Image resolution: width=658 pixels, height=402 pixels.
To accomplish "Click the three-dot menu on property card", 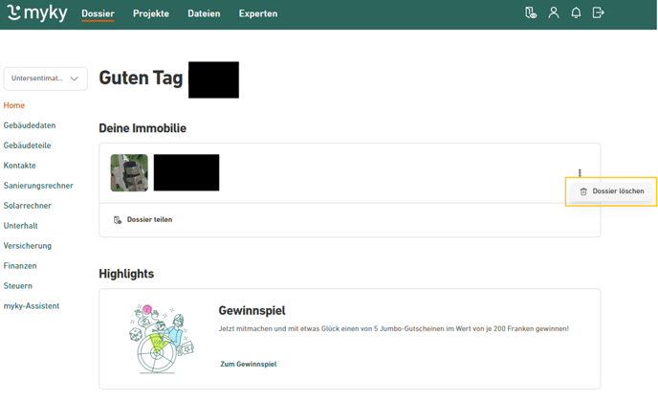I will coord(580,173).
